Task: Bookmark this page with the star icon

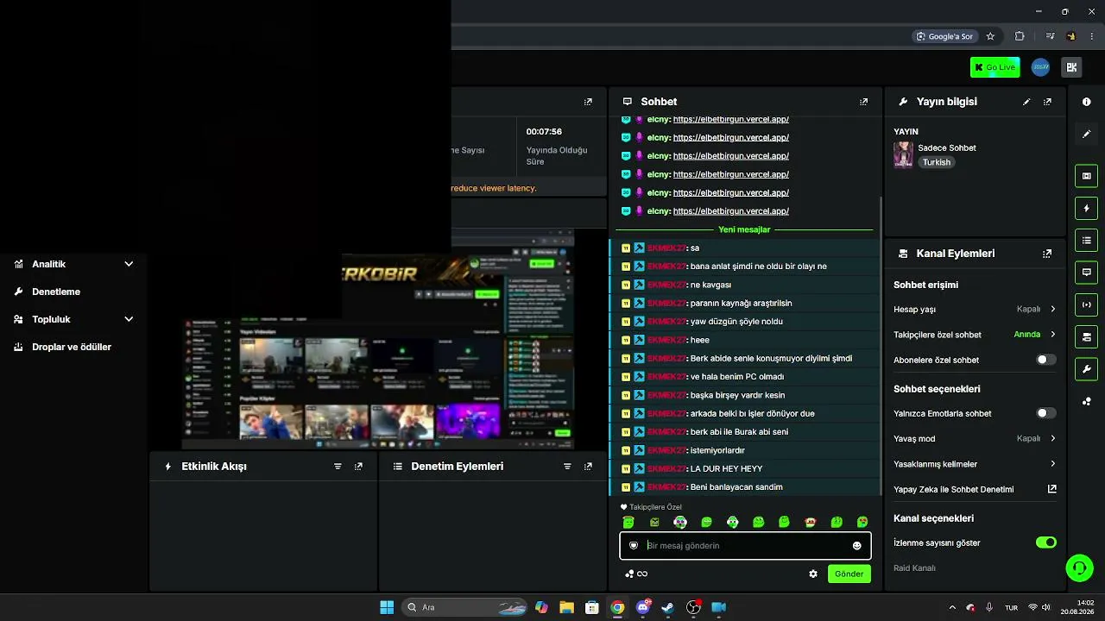Action: coord(990,36)
